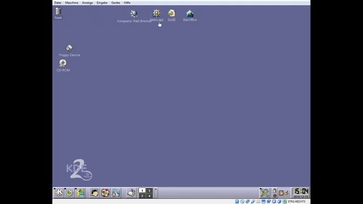Click the logout power button in panel
Viewport: 363px width, 204px height.
[x=275, y=195]
